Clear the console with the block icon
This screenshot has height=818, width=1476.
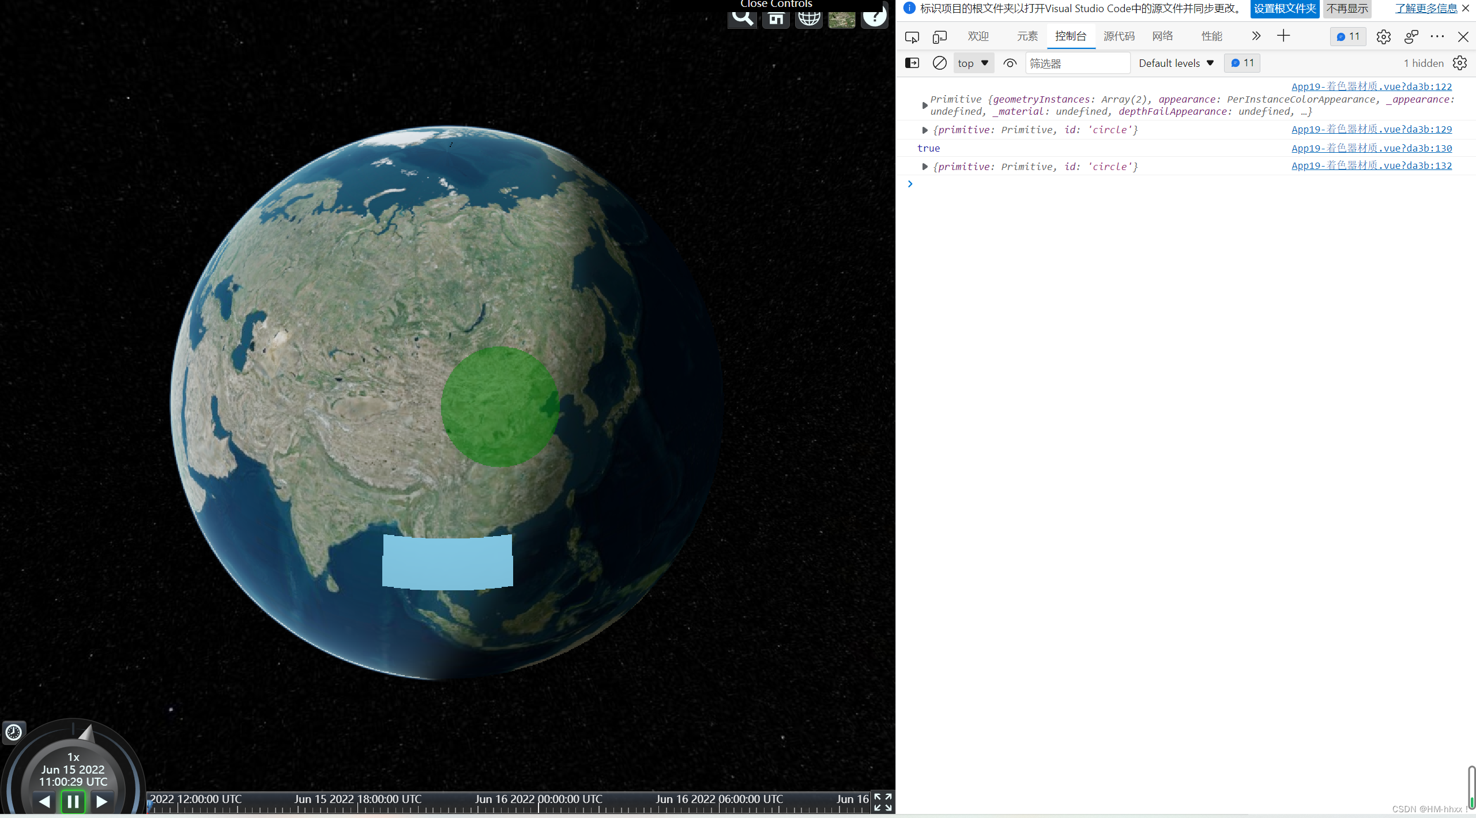point(939,63)
